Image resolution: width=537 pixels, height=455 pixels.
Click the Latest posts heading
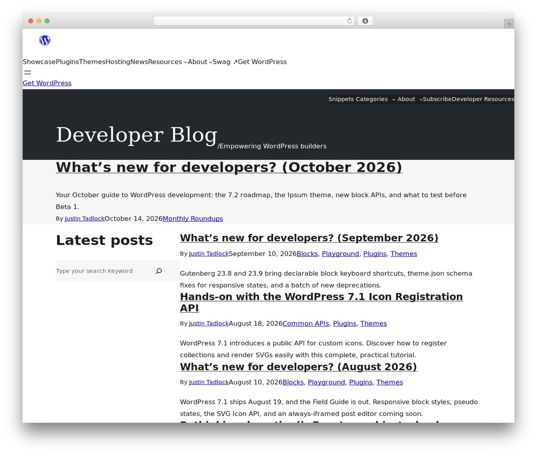point(104,240)
